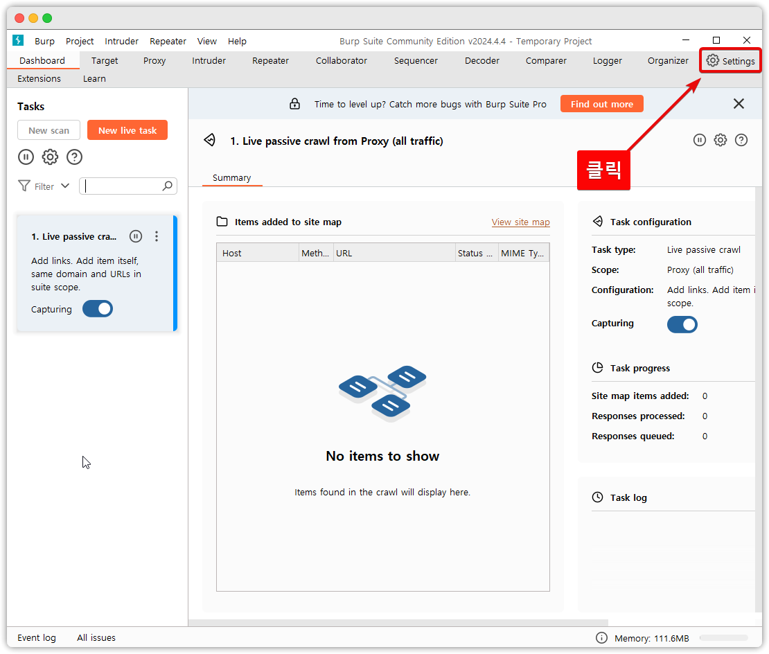
Task: Open the Intruder menu in the menu bar
Action: coord(122,41)
